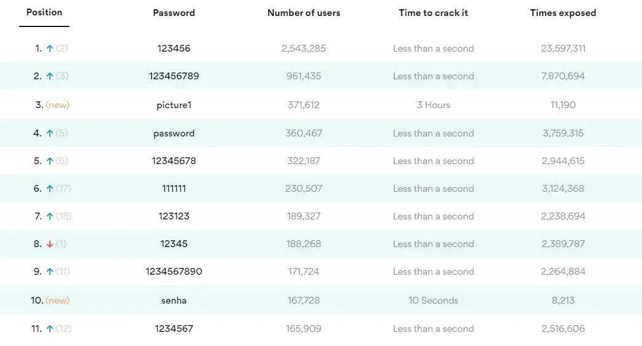Click the orange (new) label beside picture1
642x346 pixels.
pos(58,105)
